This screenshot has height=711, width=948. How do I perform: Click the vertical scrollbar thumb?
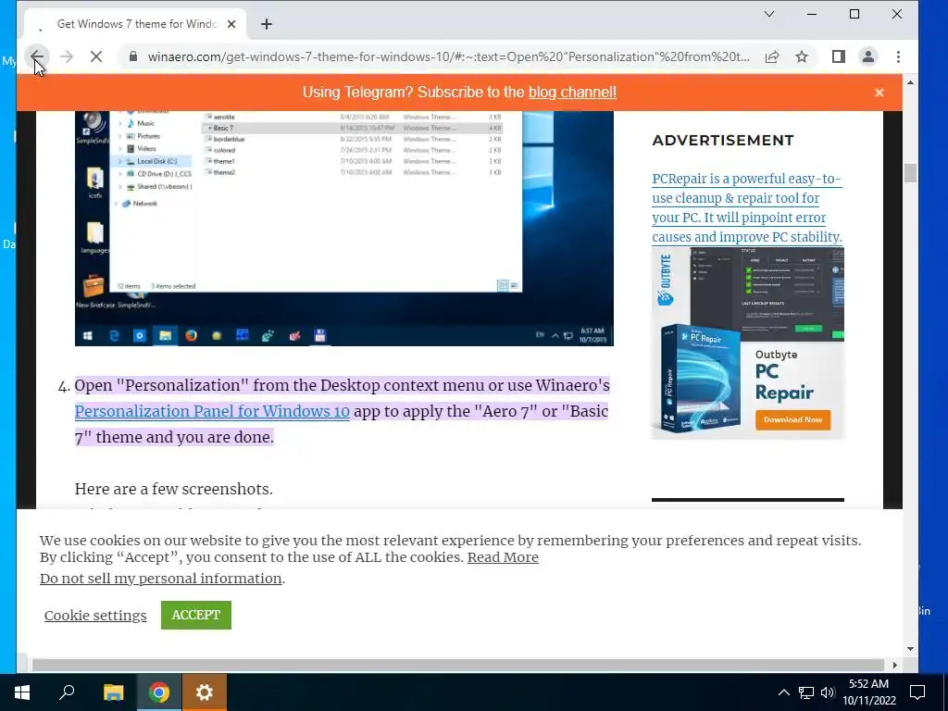pyautogui.click(x=911, y=173)
